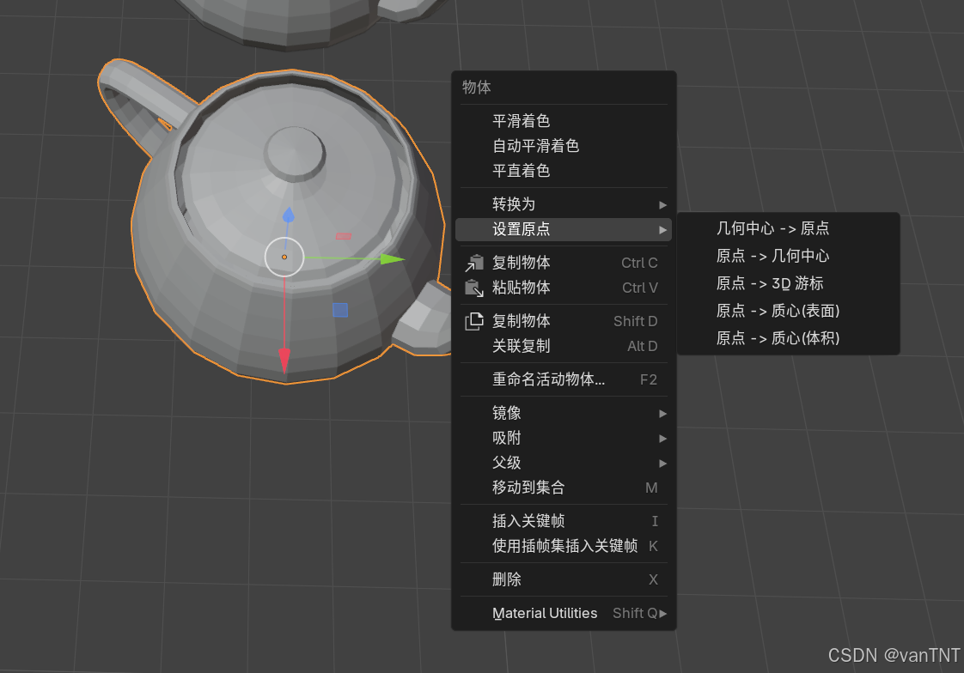
Task: Select 复制物体 with Shift D shortcut
Action: coord(563,321)
